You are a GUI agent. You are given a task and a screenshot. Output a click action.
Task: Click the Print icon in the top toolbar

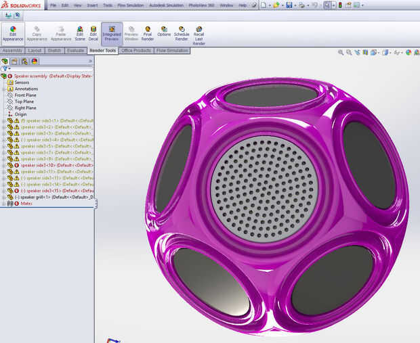tap(302, 5)
